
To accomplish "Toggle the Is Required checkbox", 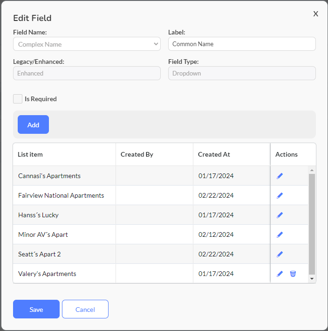I will point(18,99).
